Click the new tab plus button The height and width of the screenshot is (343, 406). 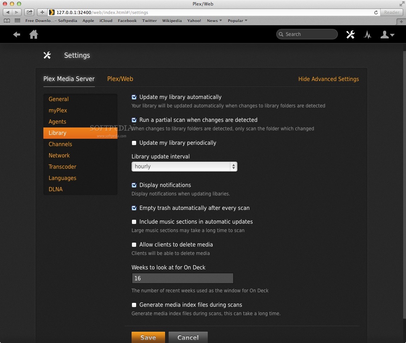(401, 22)
